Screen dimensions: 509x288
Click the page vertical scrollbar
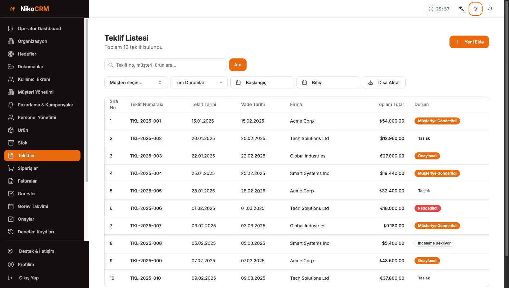pyautogui.click(x=507, y=128)
